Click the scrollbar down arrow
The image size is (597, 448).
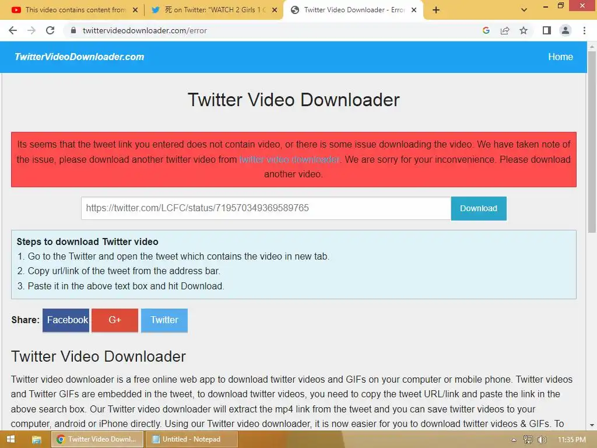point(592,425)
